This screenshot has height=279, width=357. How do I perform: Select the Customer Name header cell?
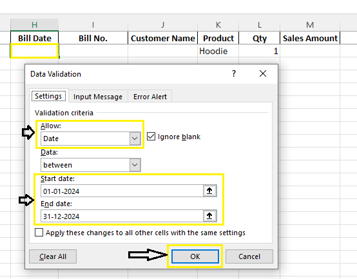163,38
